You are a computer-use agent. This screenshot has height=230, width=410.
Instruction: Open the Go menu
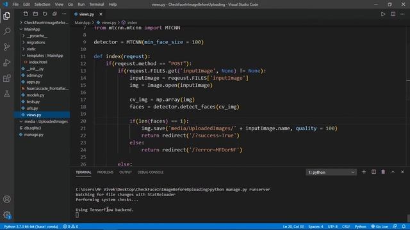[x=70, y=4]
